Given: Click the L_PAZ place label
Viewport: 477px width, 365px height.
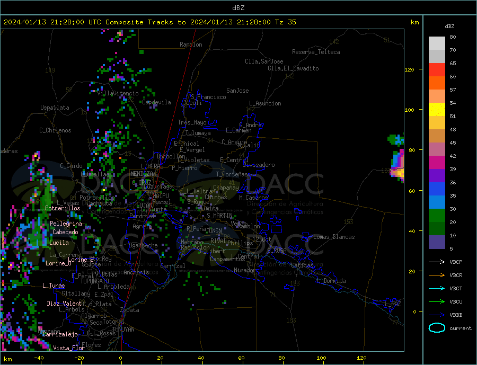Looking at the screenshot, I should 393,304.
